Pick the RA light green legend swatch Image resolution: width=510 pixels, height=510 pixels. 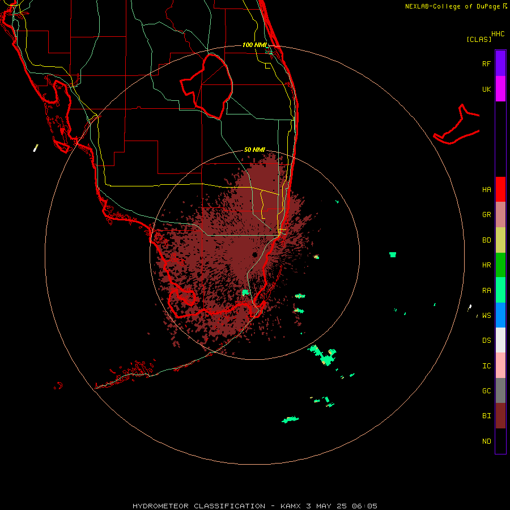pyautogui.click(x=500, y=290)
